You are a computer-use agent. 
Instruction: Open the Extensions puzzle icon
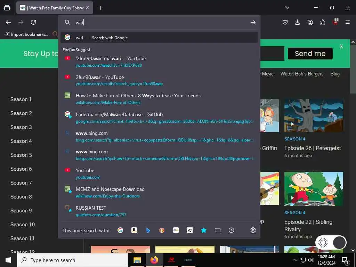click(x=323, y=22)
